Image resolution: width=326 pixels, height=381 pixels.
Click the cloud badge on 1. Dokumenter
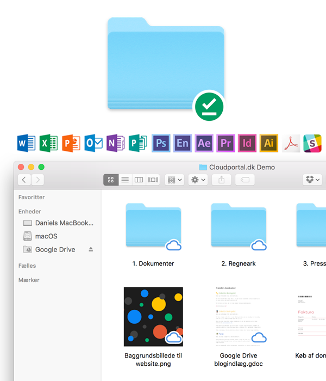click(174, 245)
